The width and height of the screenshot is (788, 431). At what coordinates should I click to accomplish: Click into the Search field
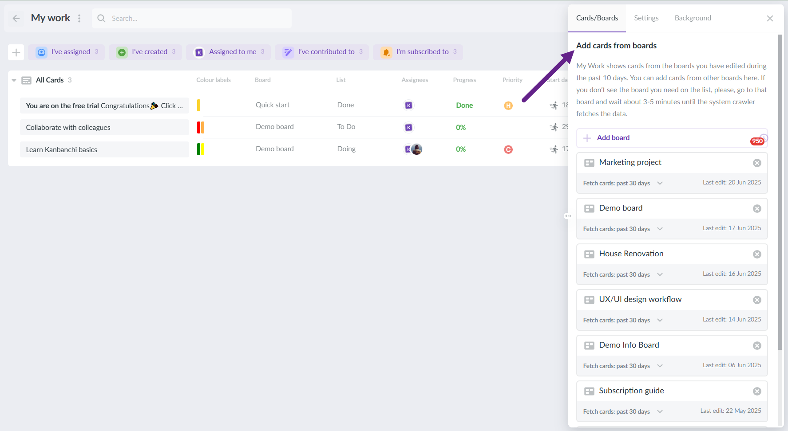195,18
